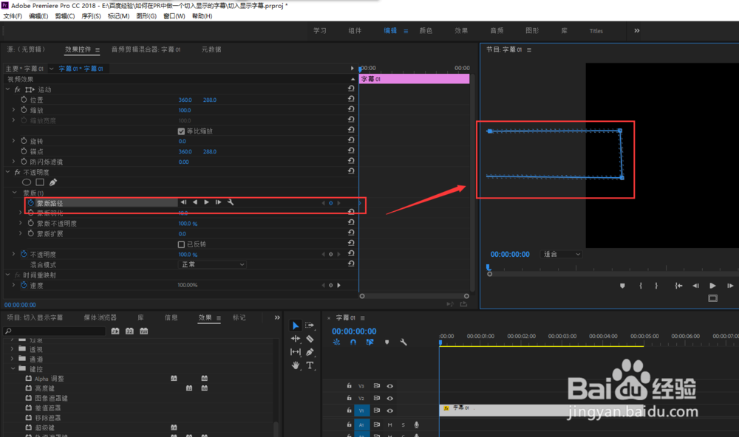Go to In point in program monitor

[x=678, y=286]
